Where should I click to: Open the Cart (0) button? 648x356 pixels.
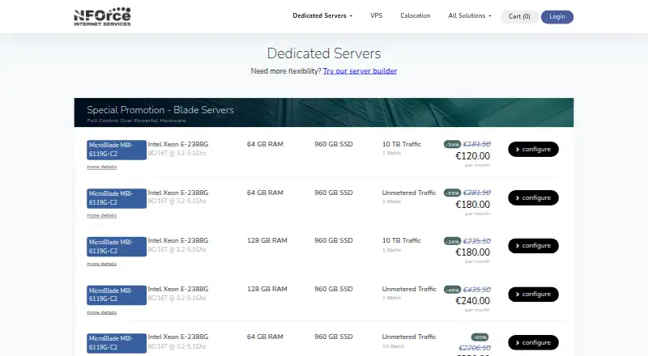click(519, 16)
